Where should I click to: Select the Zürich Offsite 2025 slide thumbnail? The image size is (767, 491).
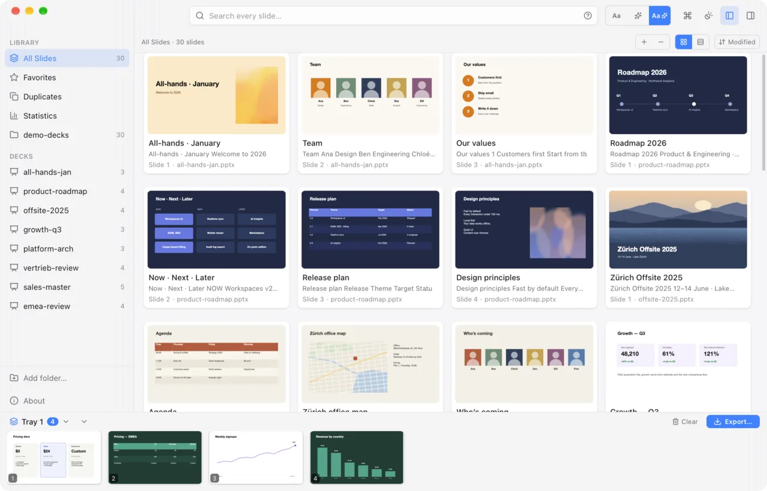[x=678, y=229]
